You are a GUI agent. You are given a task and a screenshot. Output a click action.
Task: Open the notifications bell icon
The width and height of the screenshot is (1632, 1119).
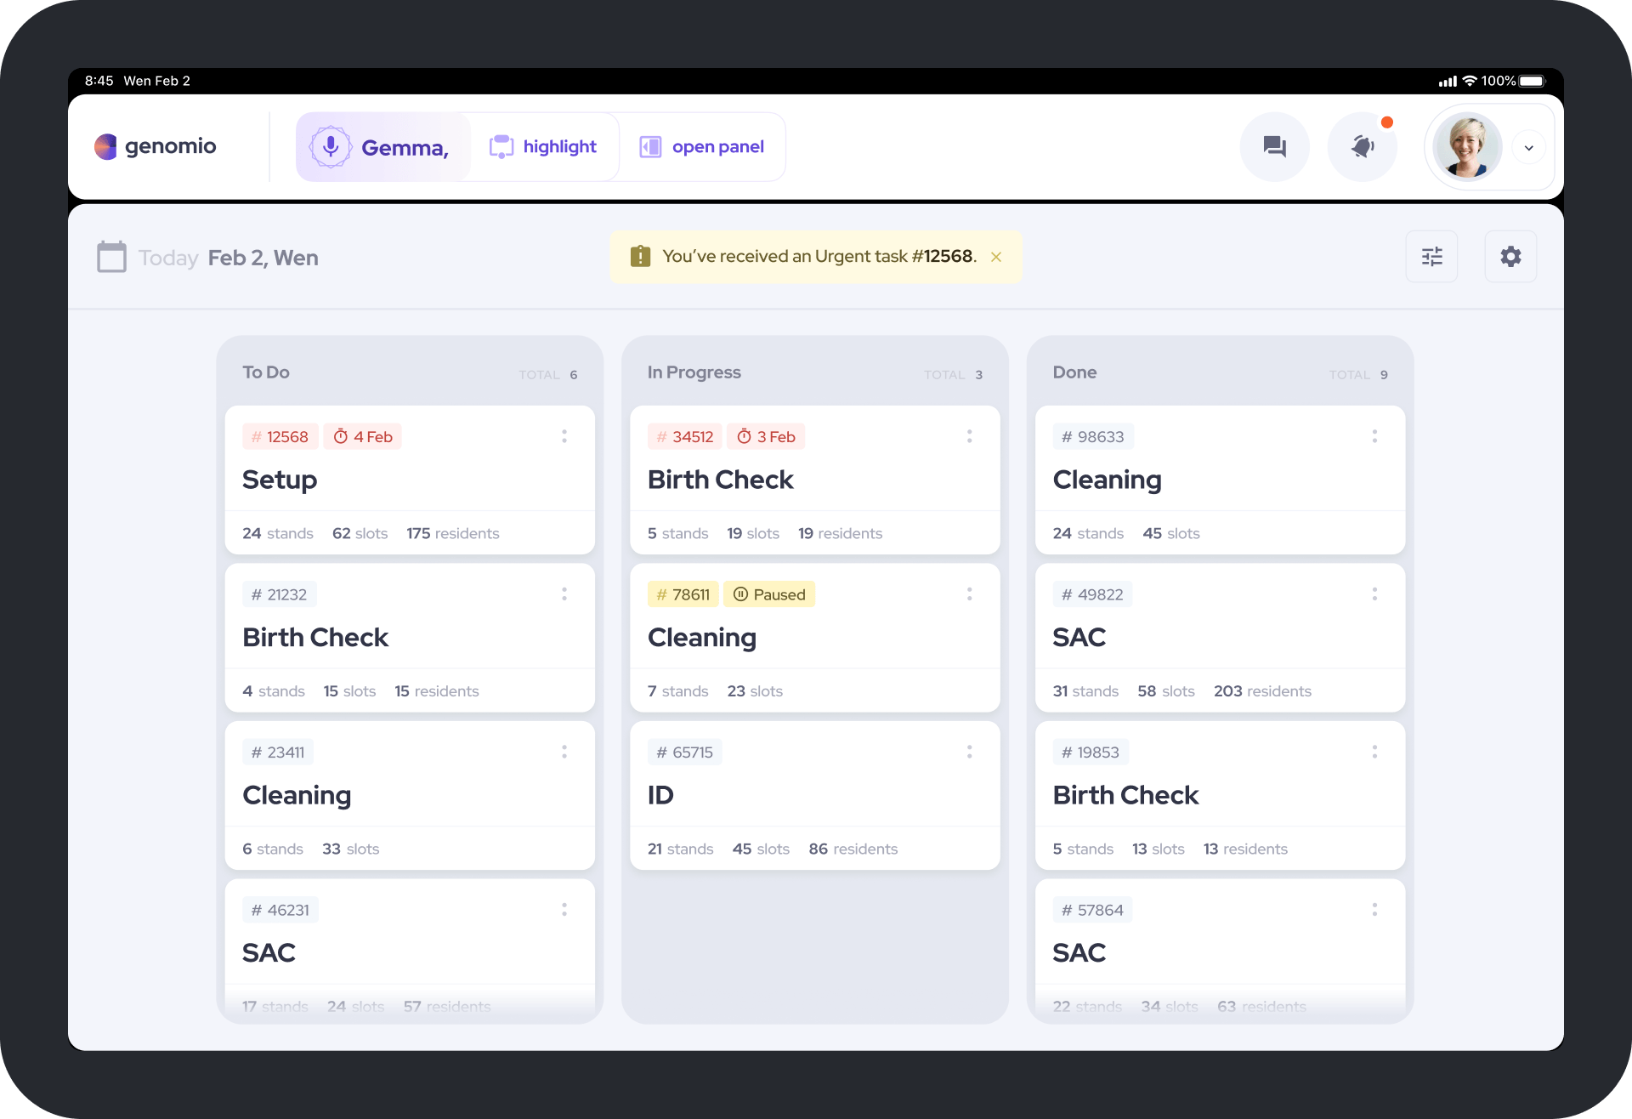(1362, 147)
